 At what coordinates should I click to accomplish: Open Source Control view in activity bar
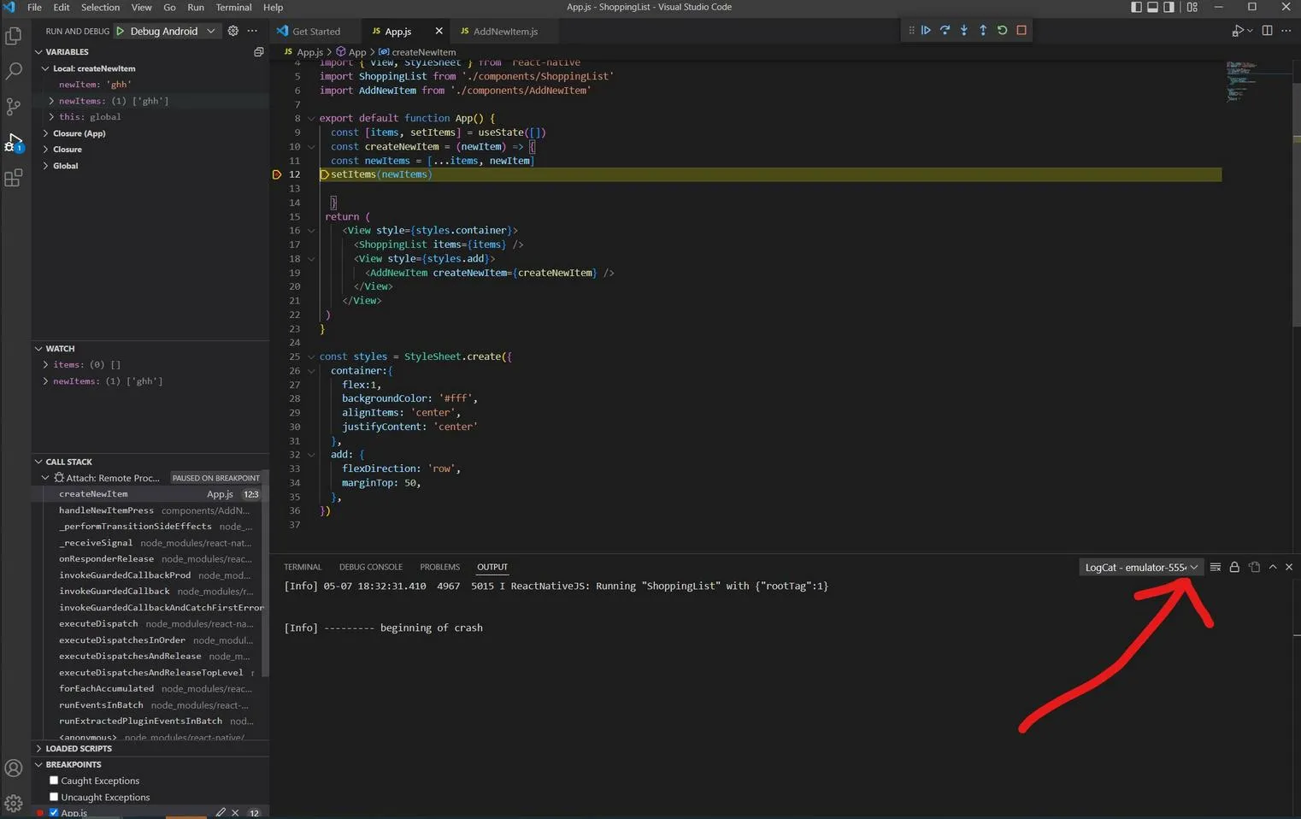point(14,107)
